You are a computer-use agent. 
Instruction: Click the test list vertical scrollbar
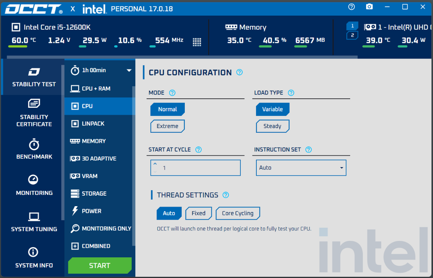pos(134,166)
